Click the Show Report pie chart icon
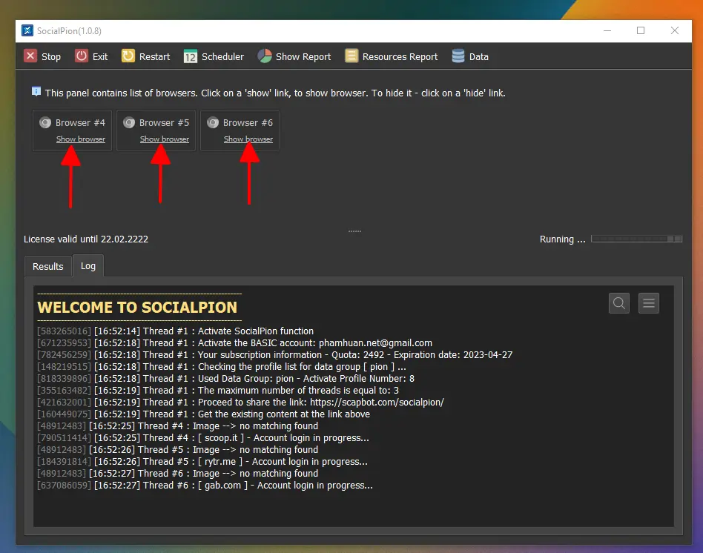The height and width of the screenshot is (553, 703). pyautogui.click(x=265, y=56)
